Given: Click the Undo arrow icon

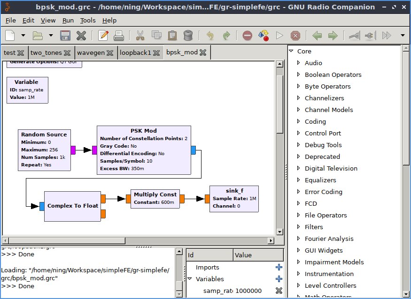Looking at the screenshot, I should [x=210, y=35].
